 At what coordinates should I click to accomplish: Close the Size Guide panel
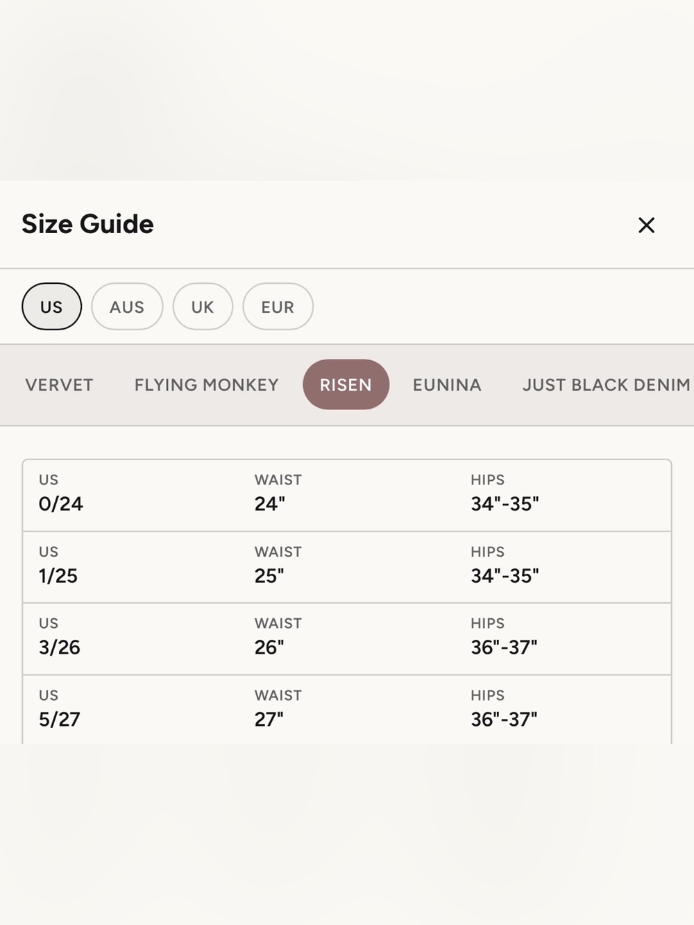(646, 225)
